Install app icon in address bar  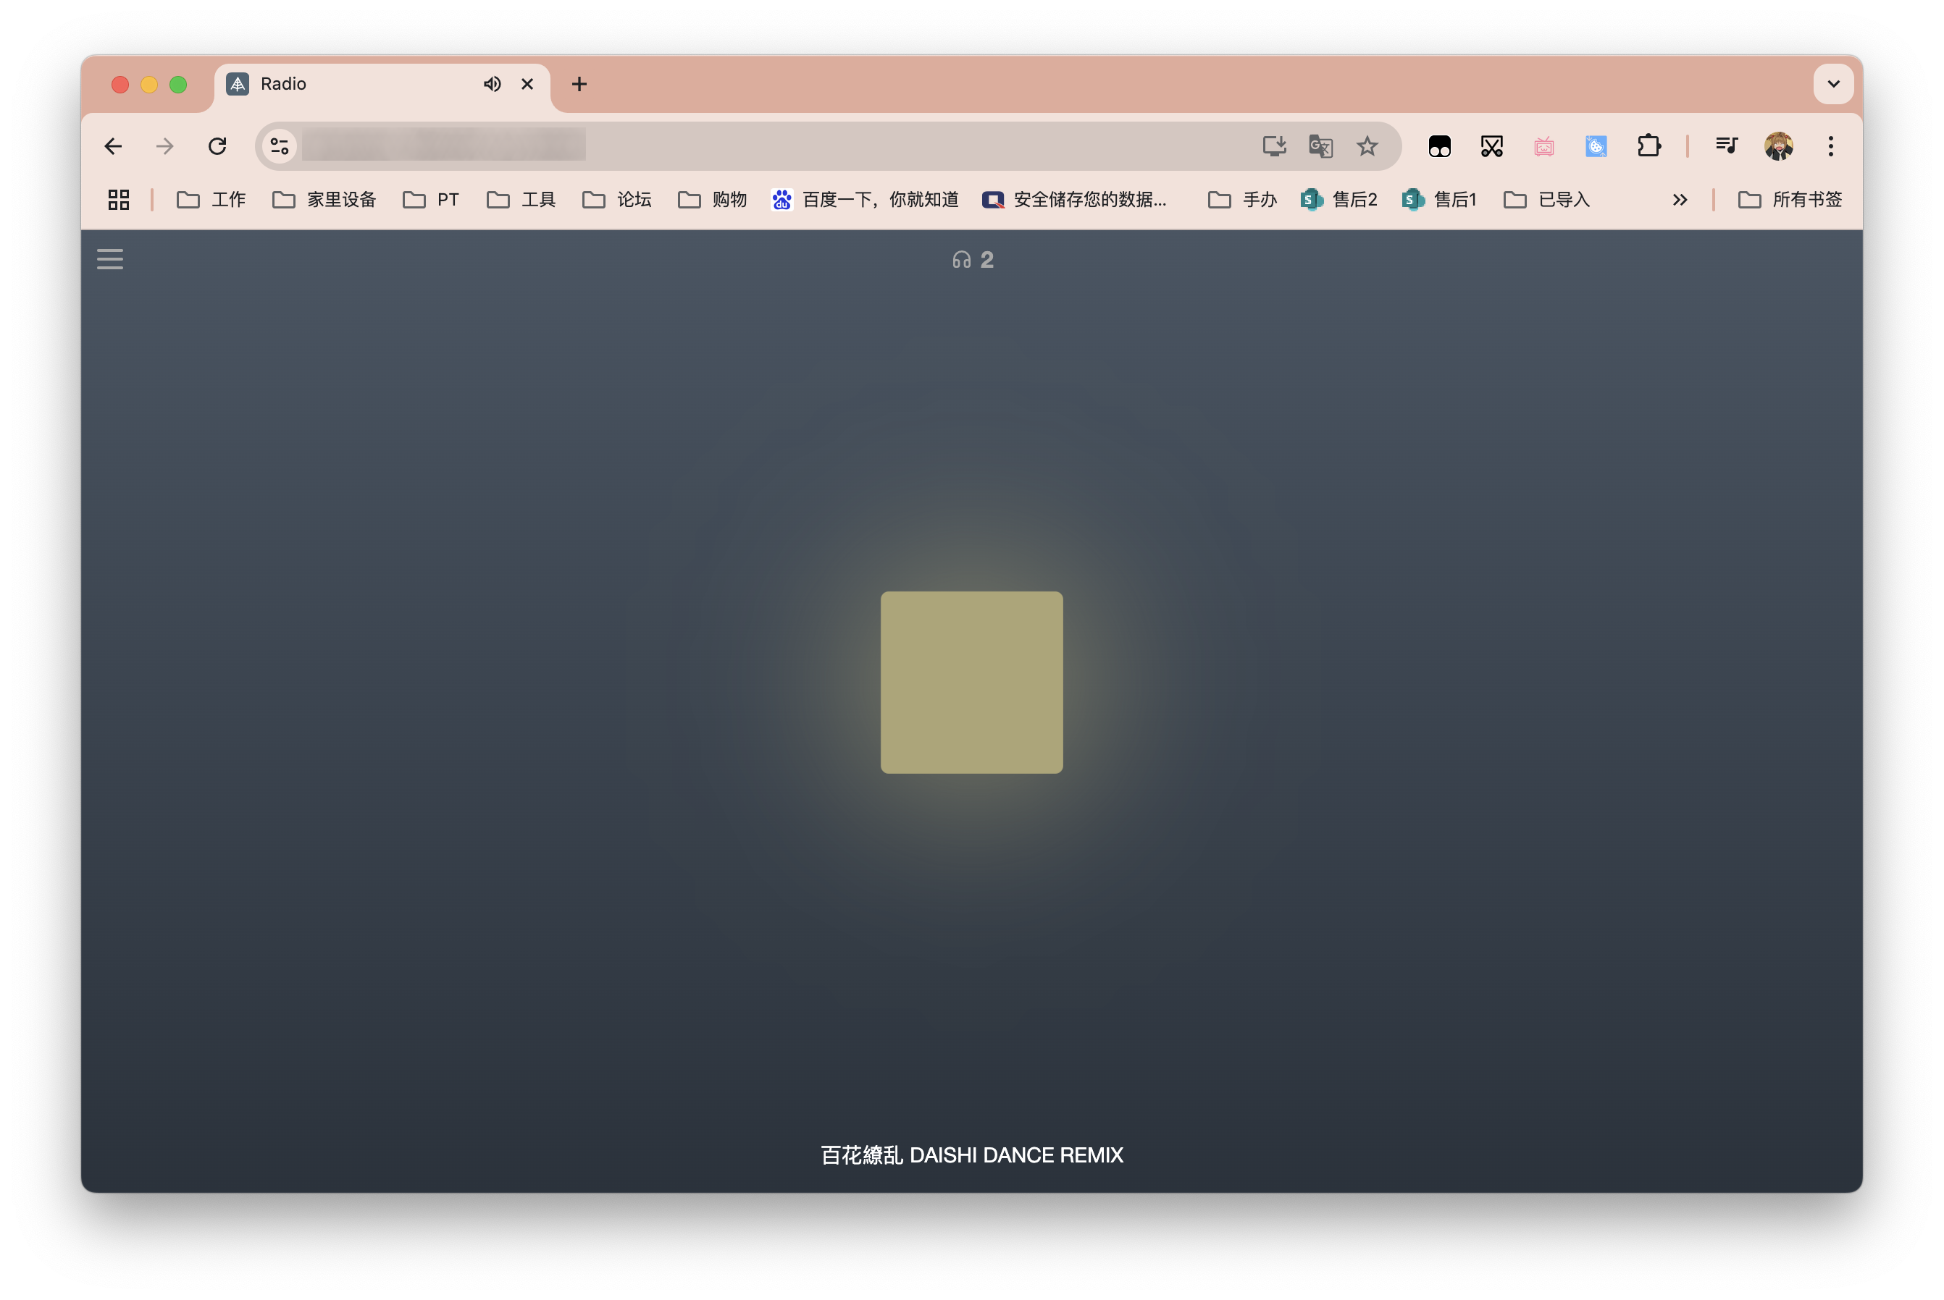[x=1274, y=147]
